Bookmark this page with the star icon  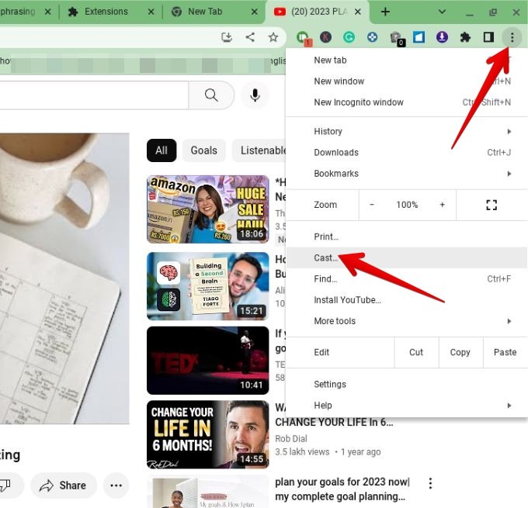[x=273, y=37]
